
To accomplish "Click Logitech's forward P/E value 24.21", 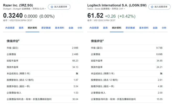I will [x=159, y=67].
